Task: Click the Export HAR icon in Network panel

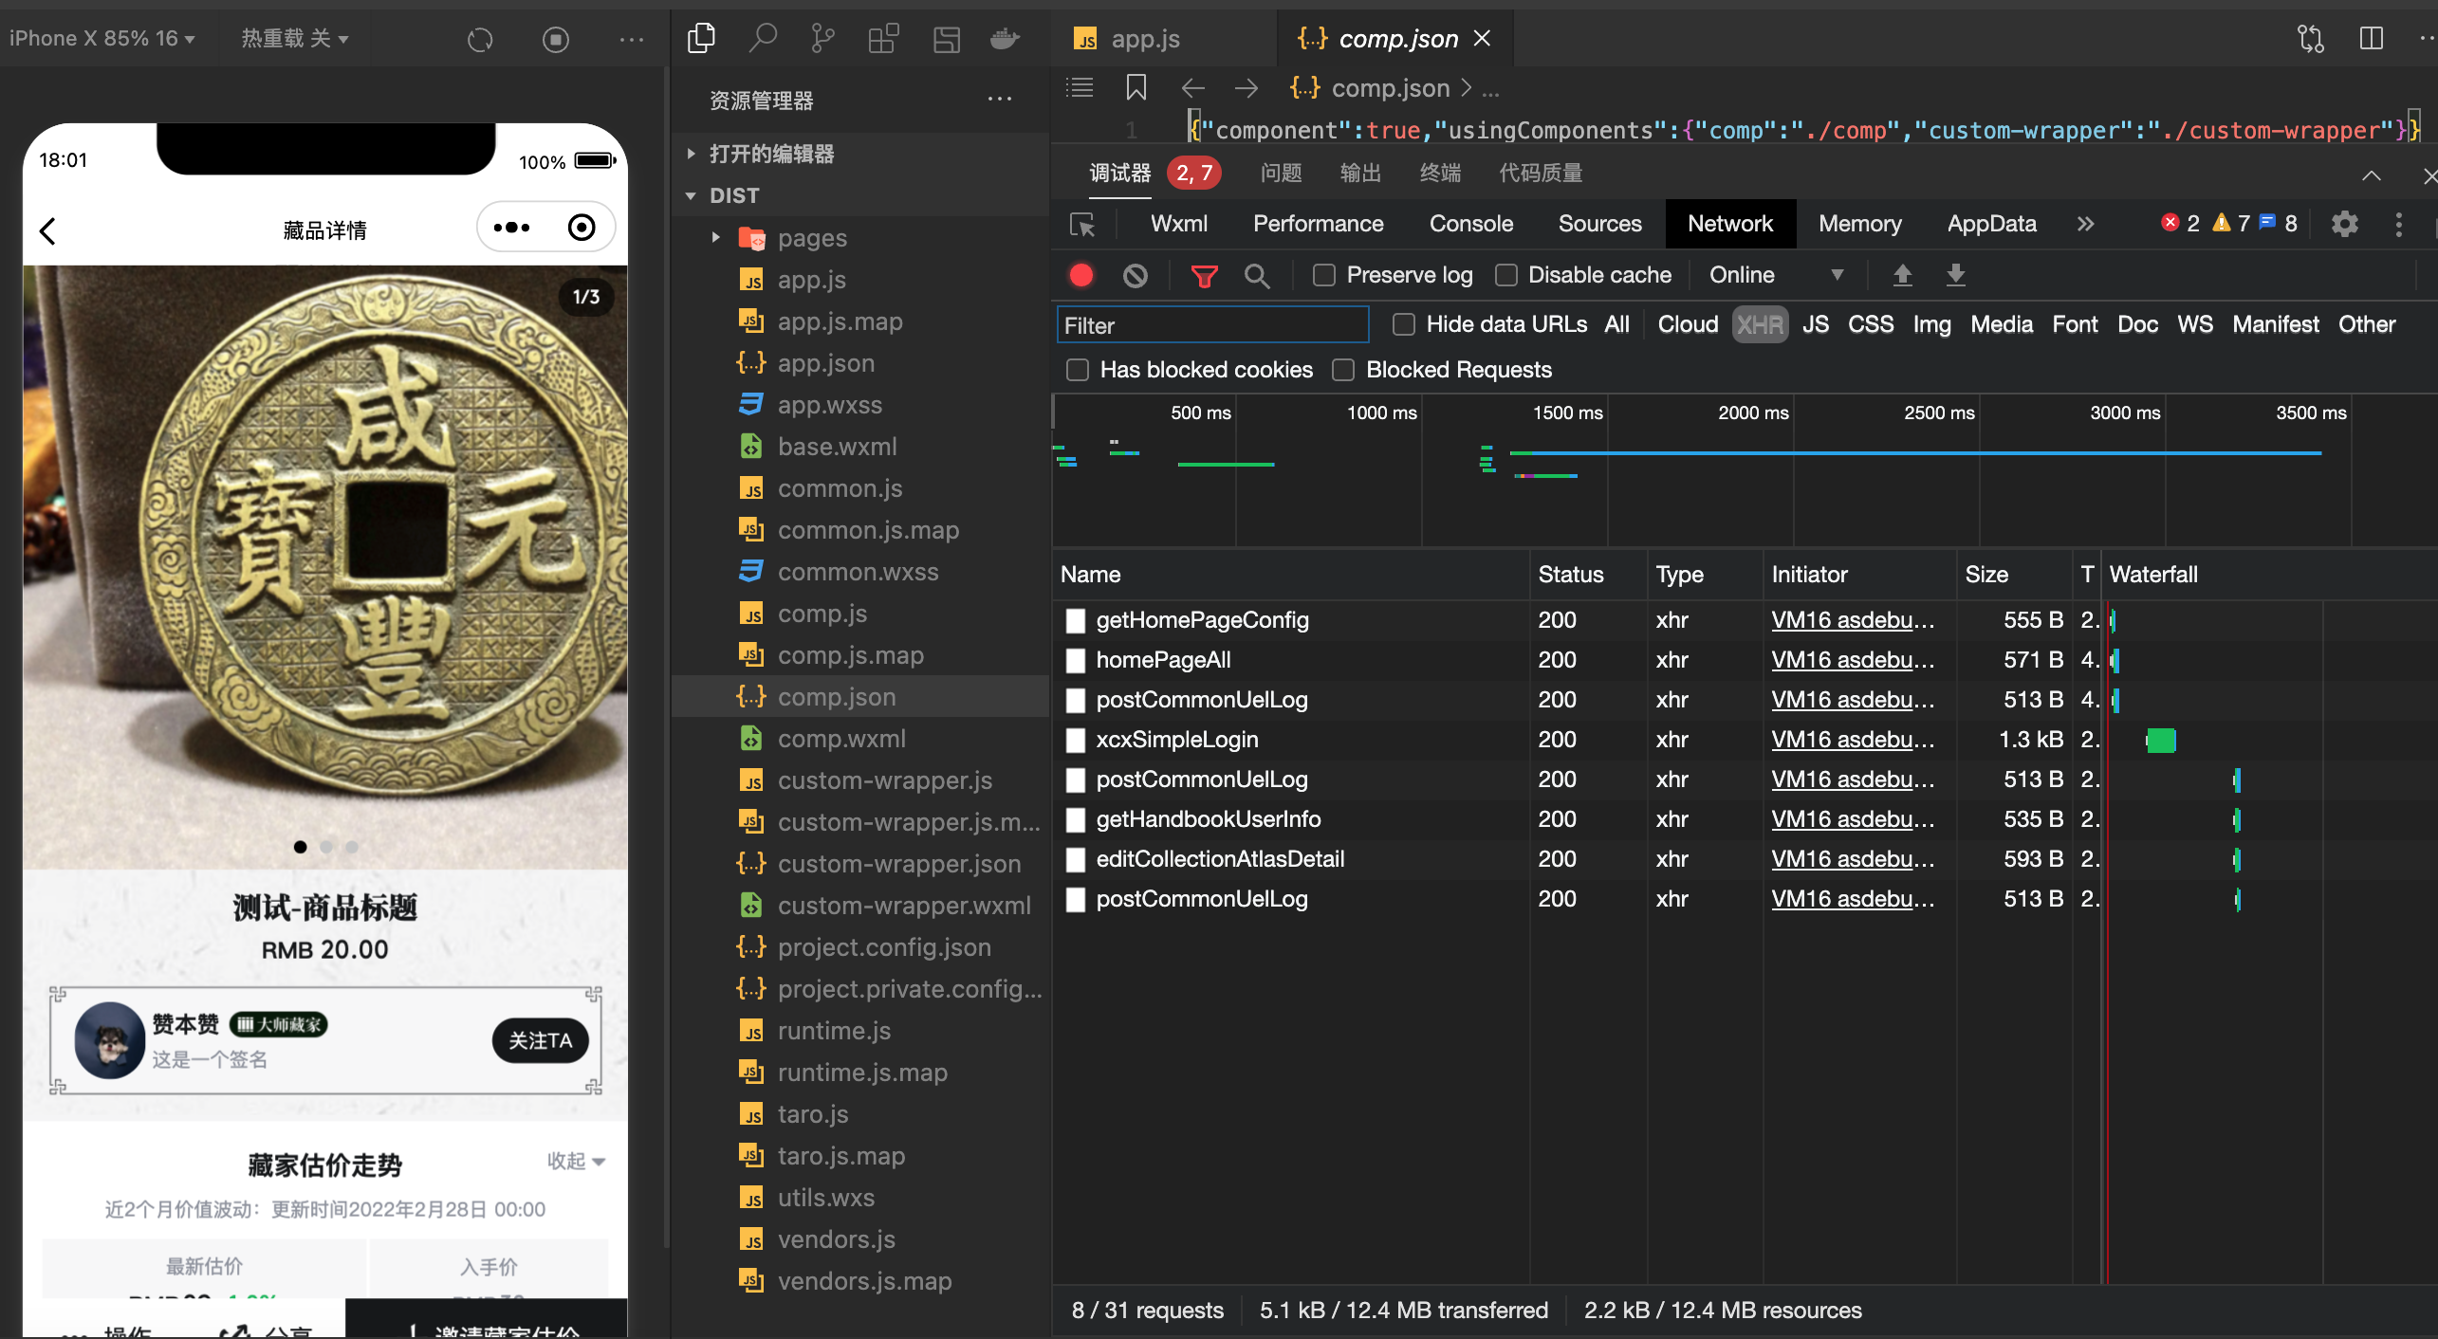Action: click(1953, 274)
